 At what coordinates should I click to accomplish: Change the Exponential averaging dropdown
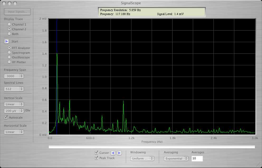click(176, 159)
